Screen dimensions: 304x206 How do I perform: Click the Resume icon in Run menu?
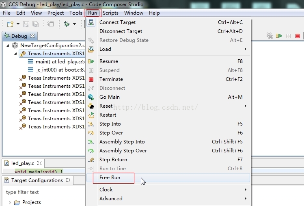91,61
